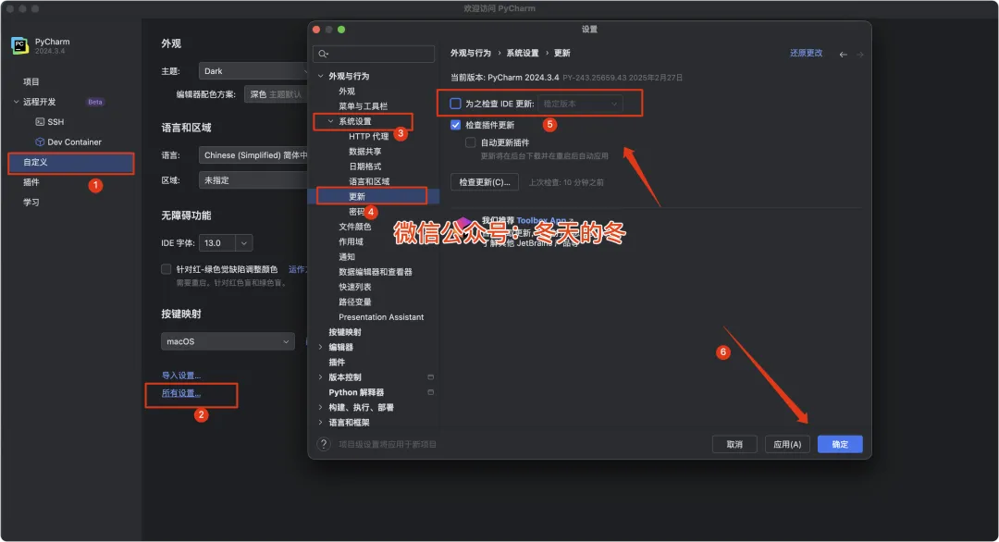Screen dimensions: 999x542
Task: Collapse the 远程开发 sidebar group
Action: (x=16, y=102)
